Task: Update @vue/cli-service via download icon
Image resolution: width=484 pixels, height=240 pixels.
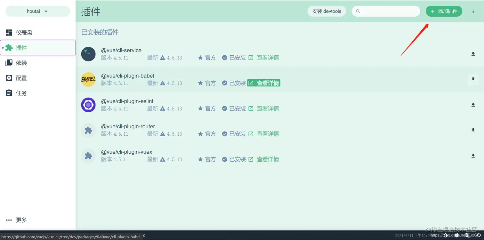Action: [473, 54]
